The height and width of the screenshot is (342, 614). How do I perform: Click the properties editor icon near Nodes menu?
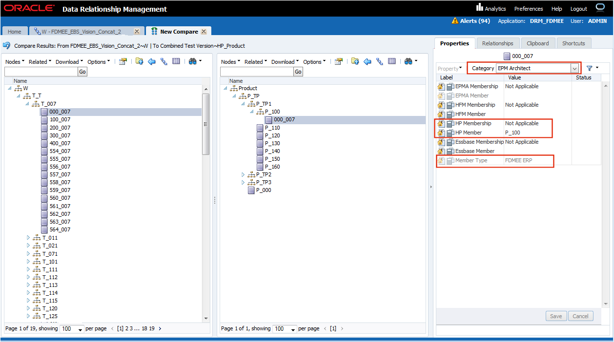(123, 62)
